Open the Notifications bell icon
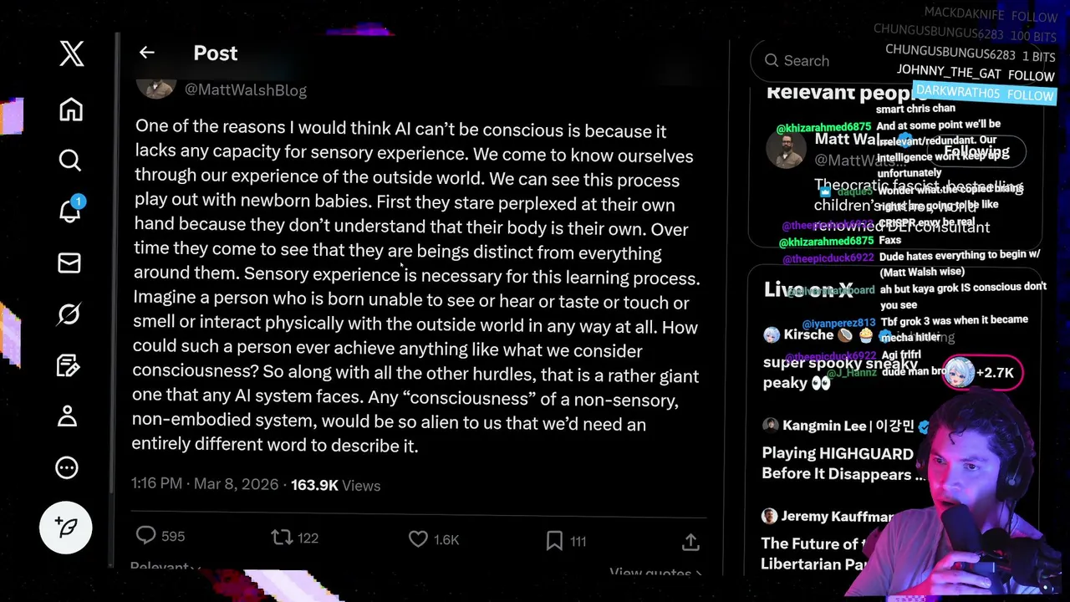The height and width of the screenshot is (602, 1070). pos(70,210)
